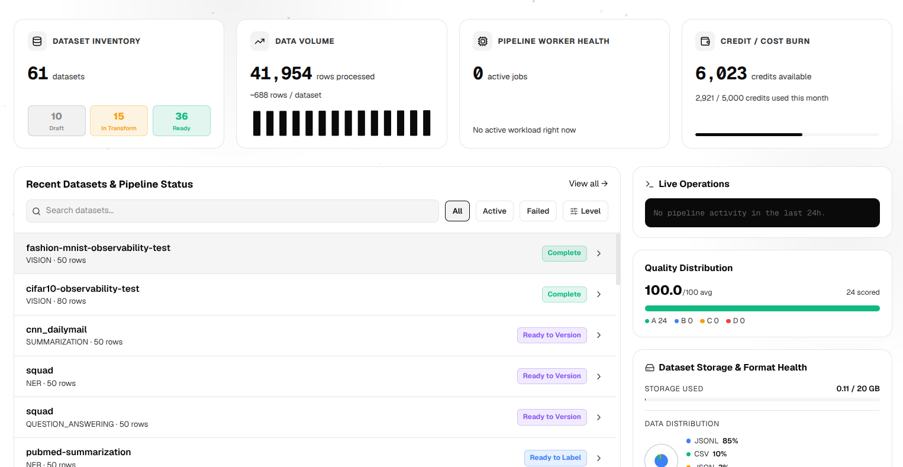Image resolution: width=903 pixels, height=467 pixels.
Task: Expand the cnn_dailymail row chevron
Action: 599,335
